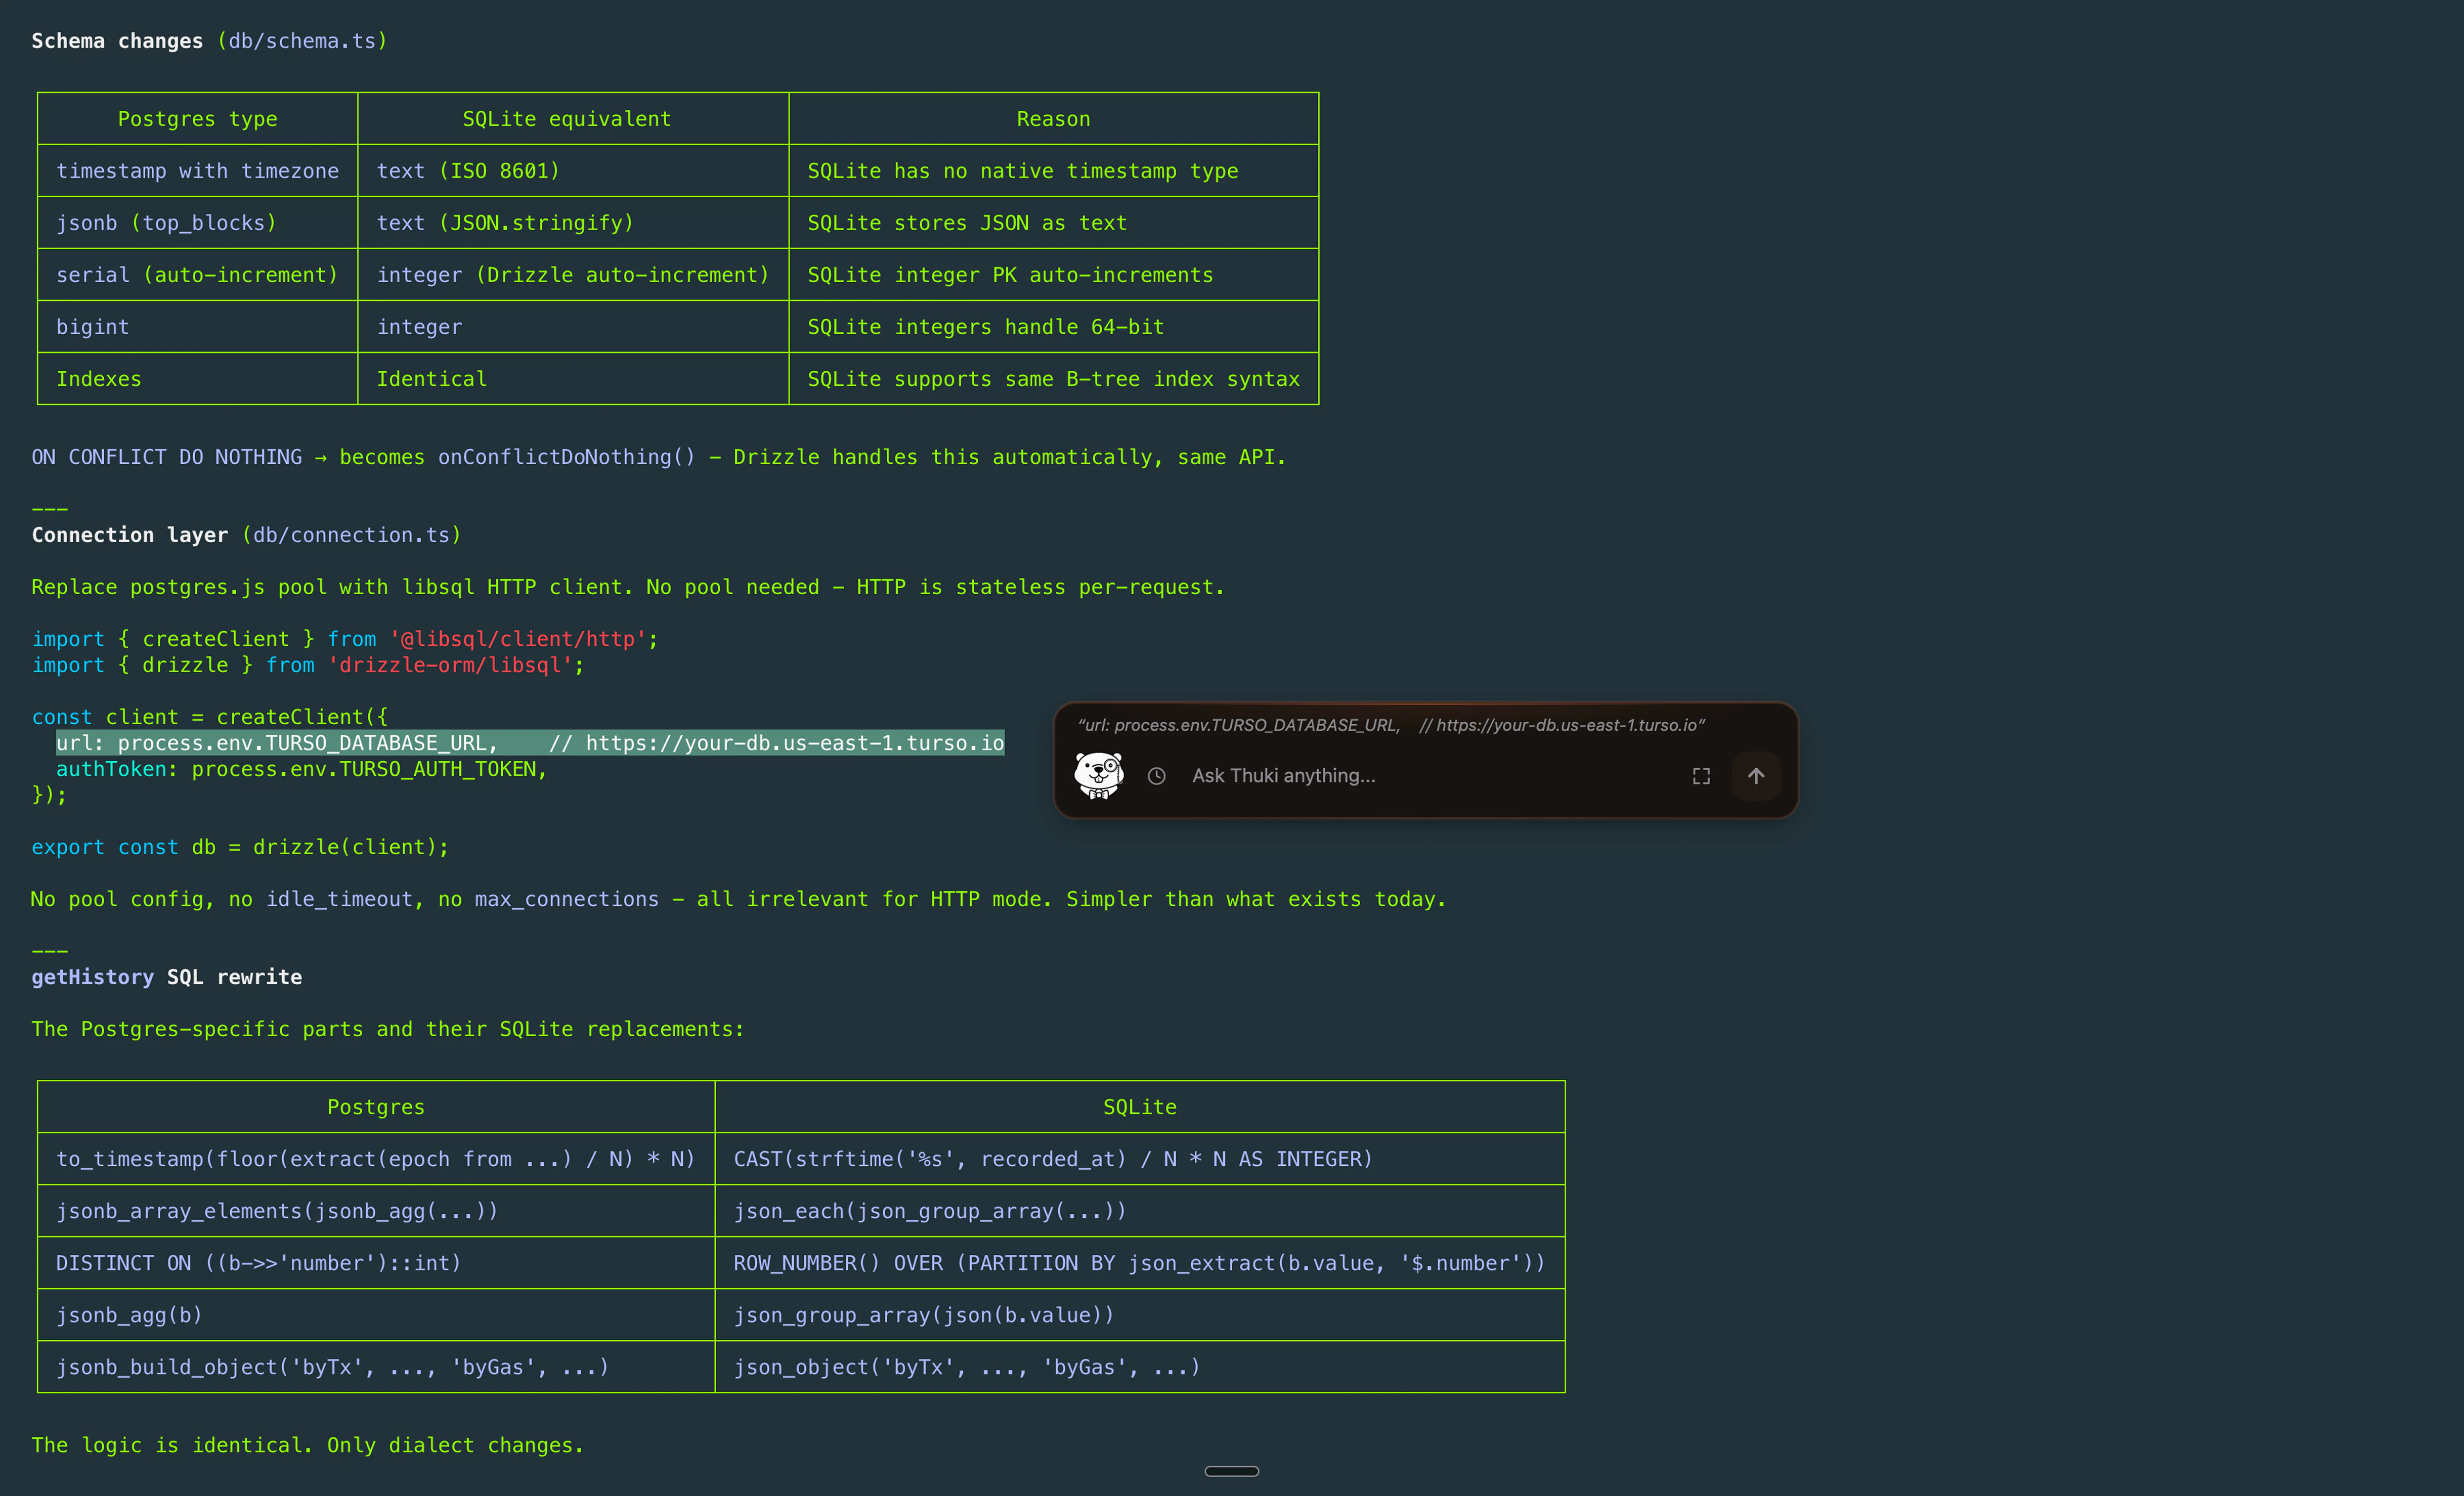Select the 'SQLite equivalent' column header
The image size is (2464, 1496).
(x=567, y=118)
